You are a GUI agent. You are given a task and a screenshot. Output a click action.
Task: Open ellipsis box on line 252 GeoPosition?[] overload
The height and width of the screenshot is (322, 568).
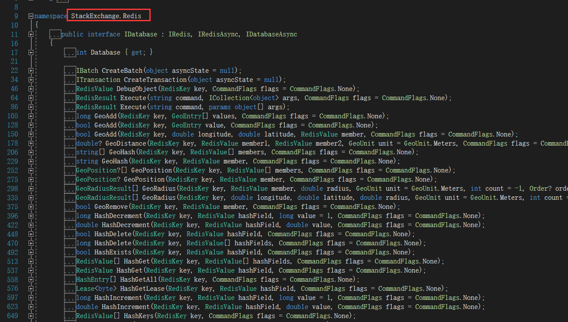70,171
